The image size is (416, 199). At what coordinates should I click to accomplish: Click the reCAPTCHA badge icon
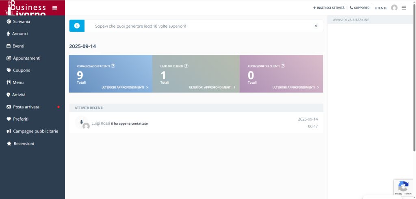(x=403, y=187)
